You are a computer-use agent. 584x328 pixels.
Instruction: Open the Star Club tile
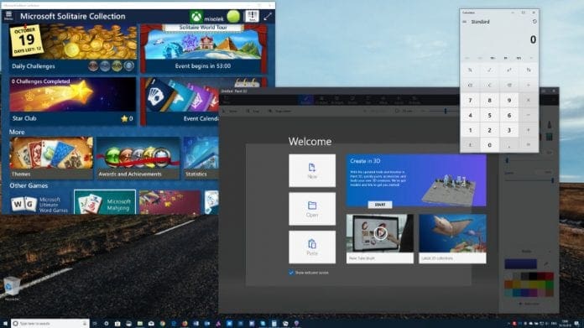click(73, 101)
